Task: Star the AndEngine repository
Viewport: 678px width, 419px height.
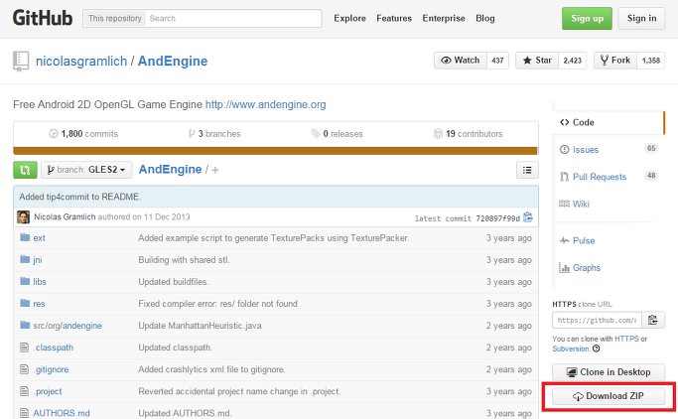Action: 537,61
